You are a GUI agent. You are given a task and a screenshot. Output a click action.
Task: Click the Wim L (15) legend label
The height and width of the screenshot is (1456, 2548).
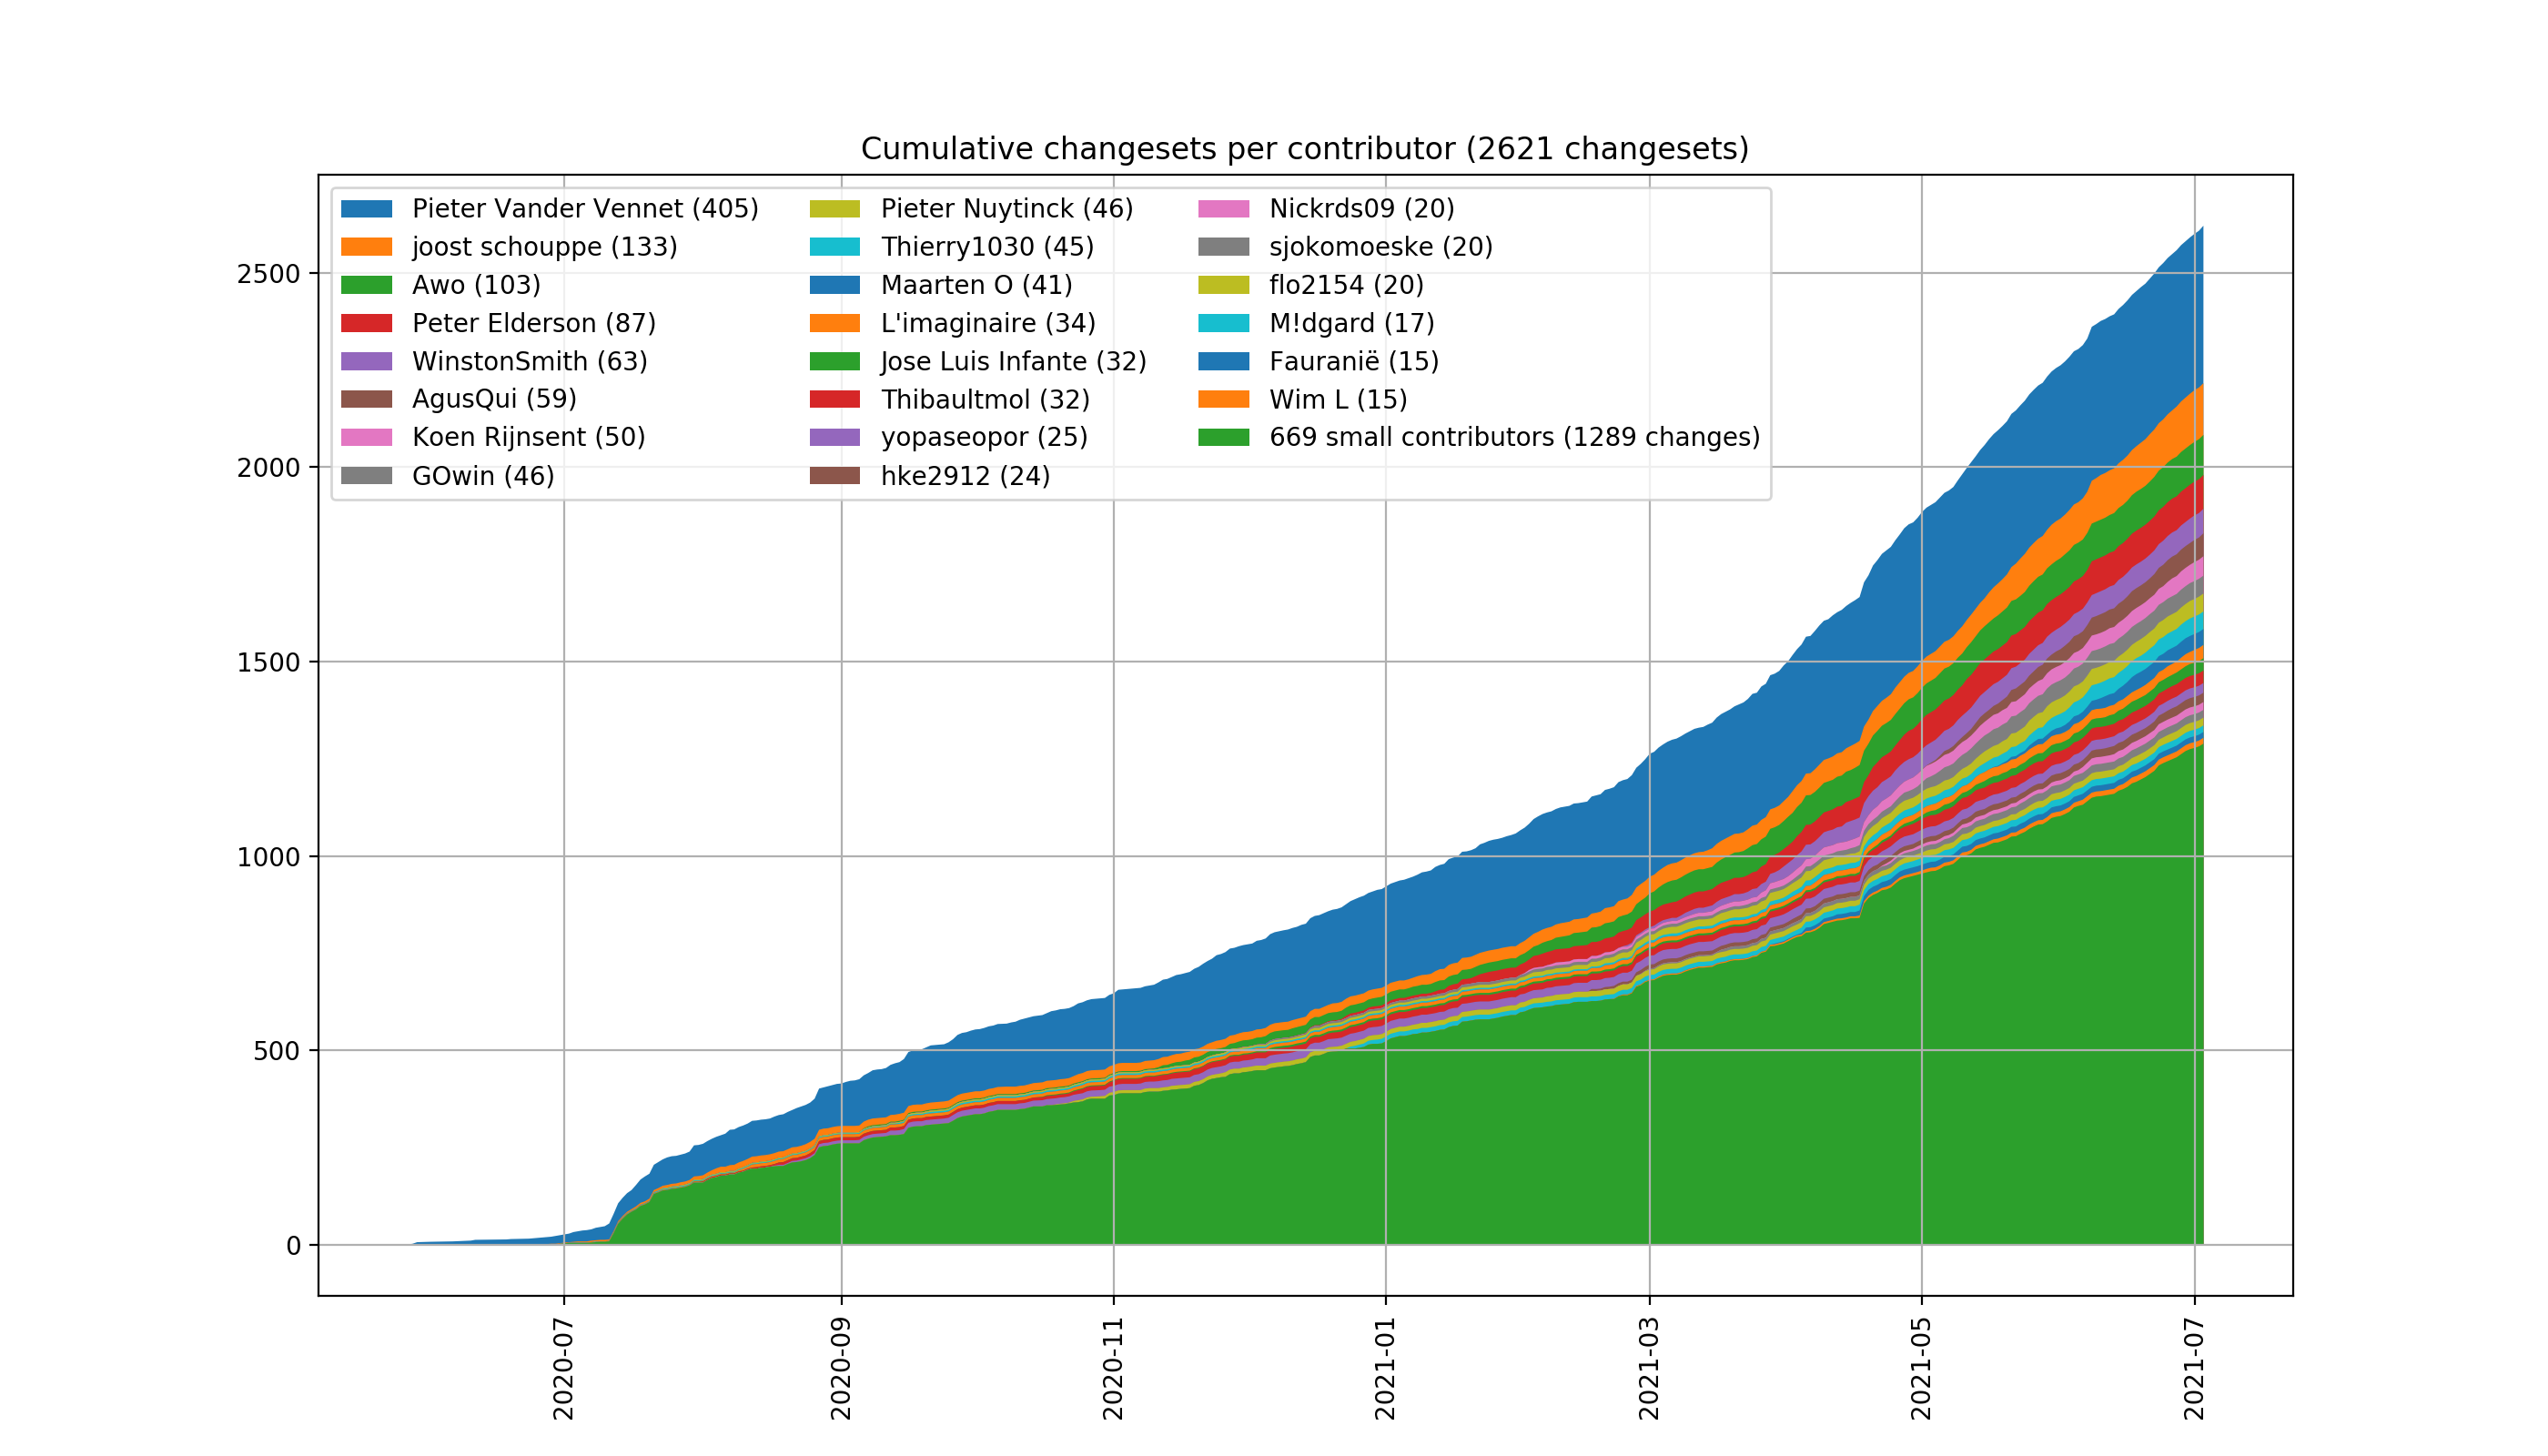point(1338,400)
